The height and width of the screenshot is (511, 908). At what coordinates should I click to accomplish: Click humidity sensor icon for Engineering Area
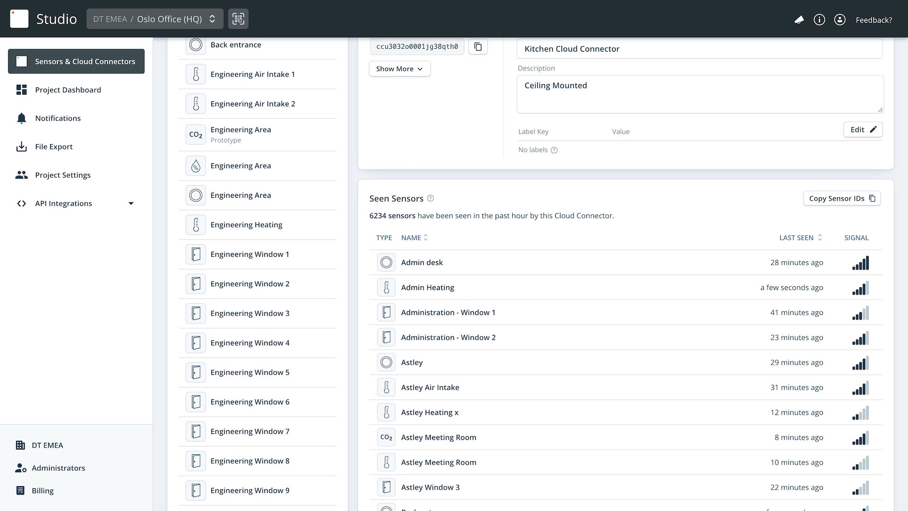click(196, 166)
